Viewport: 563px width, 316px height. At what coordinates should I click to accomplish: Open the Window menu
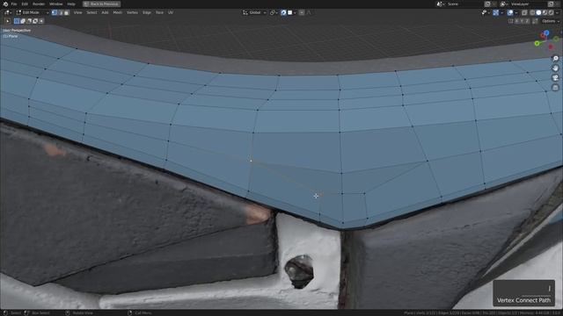[x=55, y=4]
